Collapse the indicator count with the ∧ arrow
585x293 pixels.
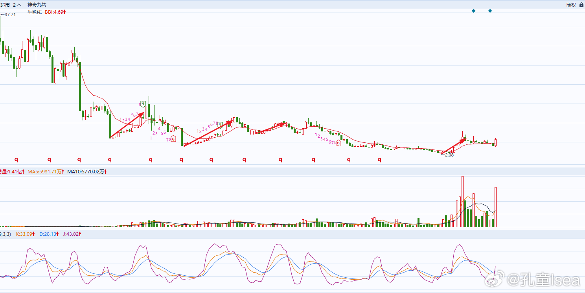(19, 5)
